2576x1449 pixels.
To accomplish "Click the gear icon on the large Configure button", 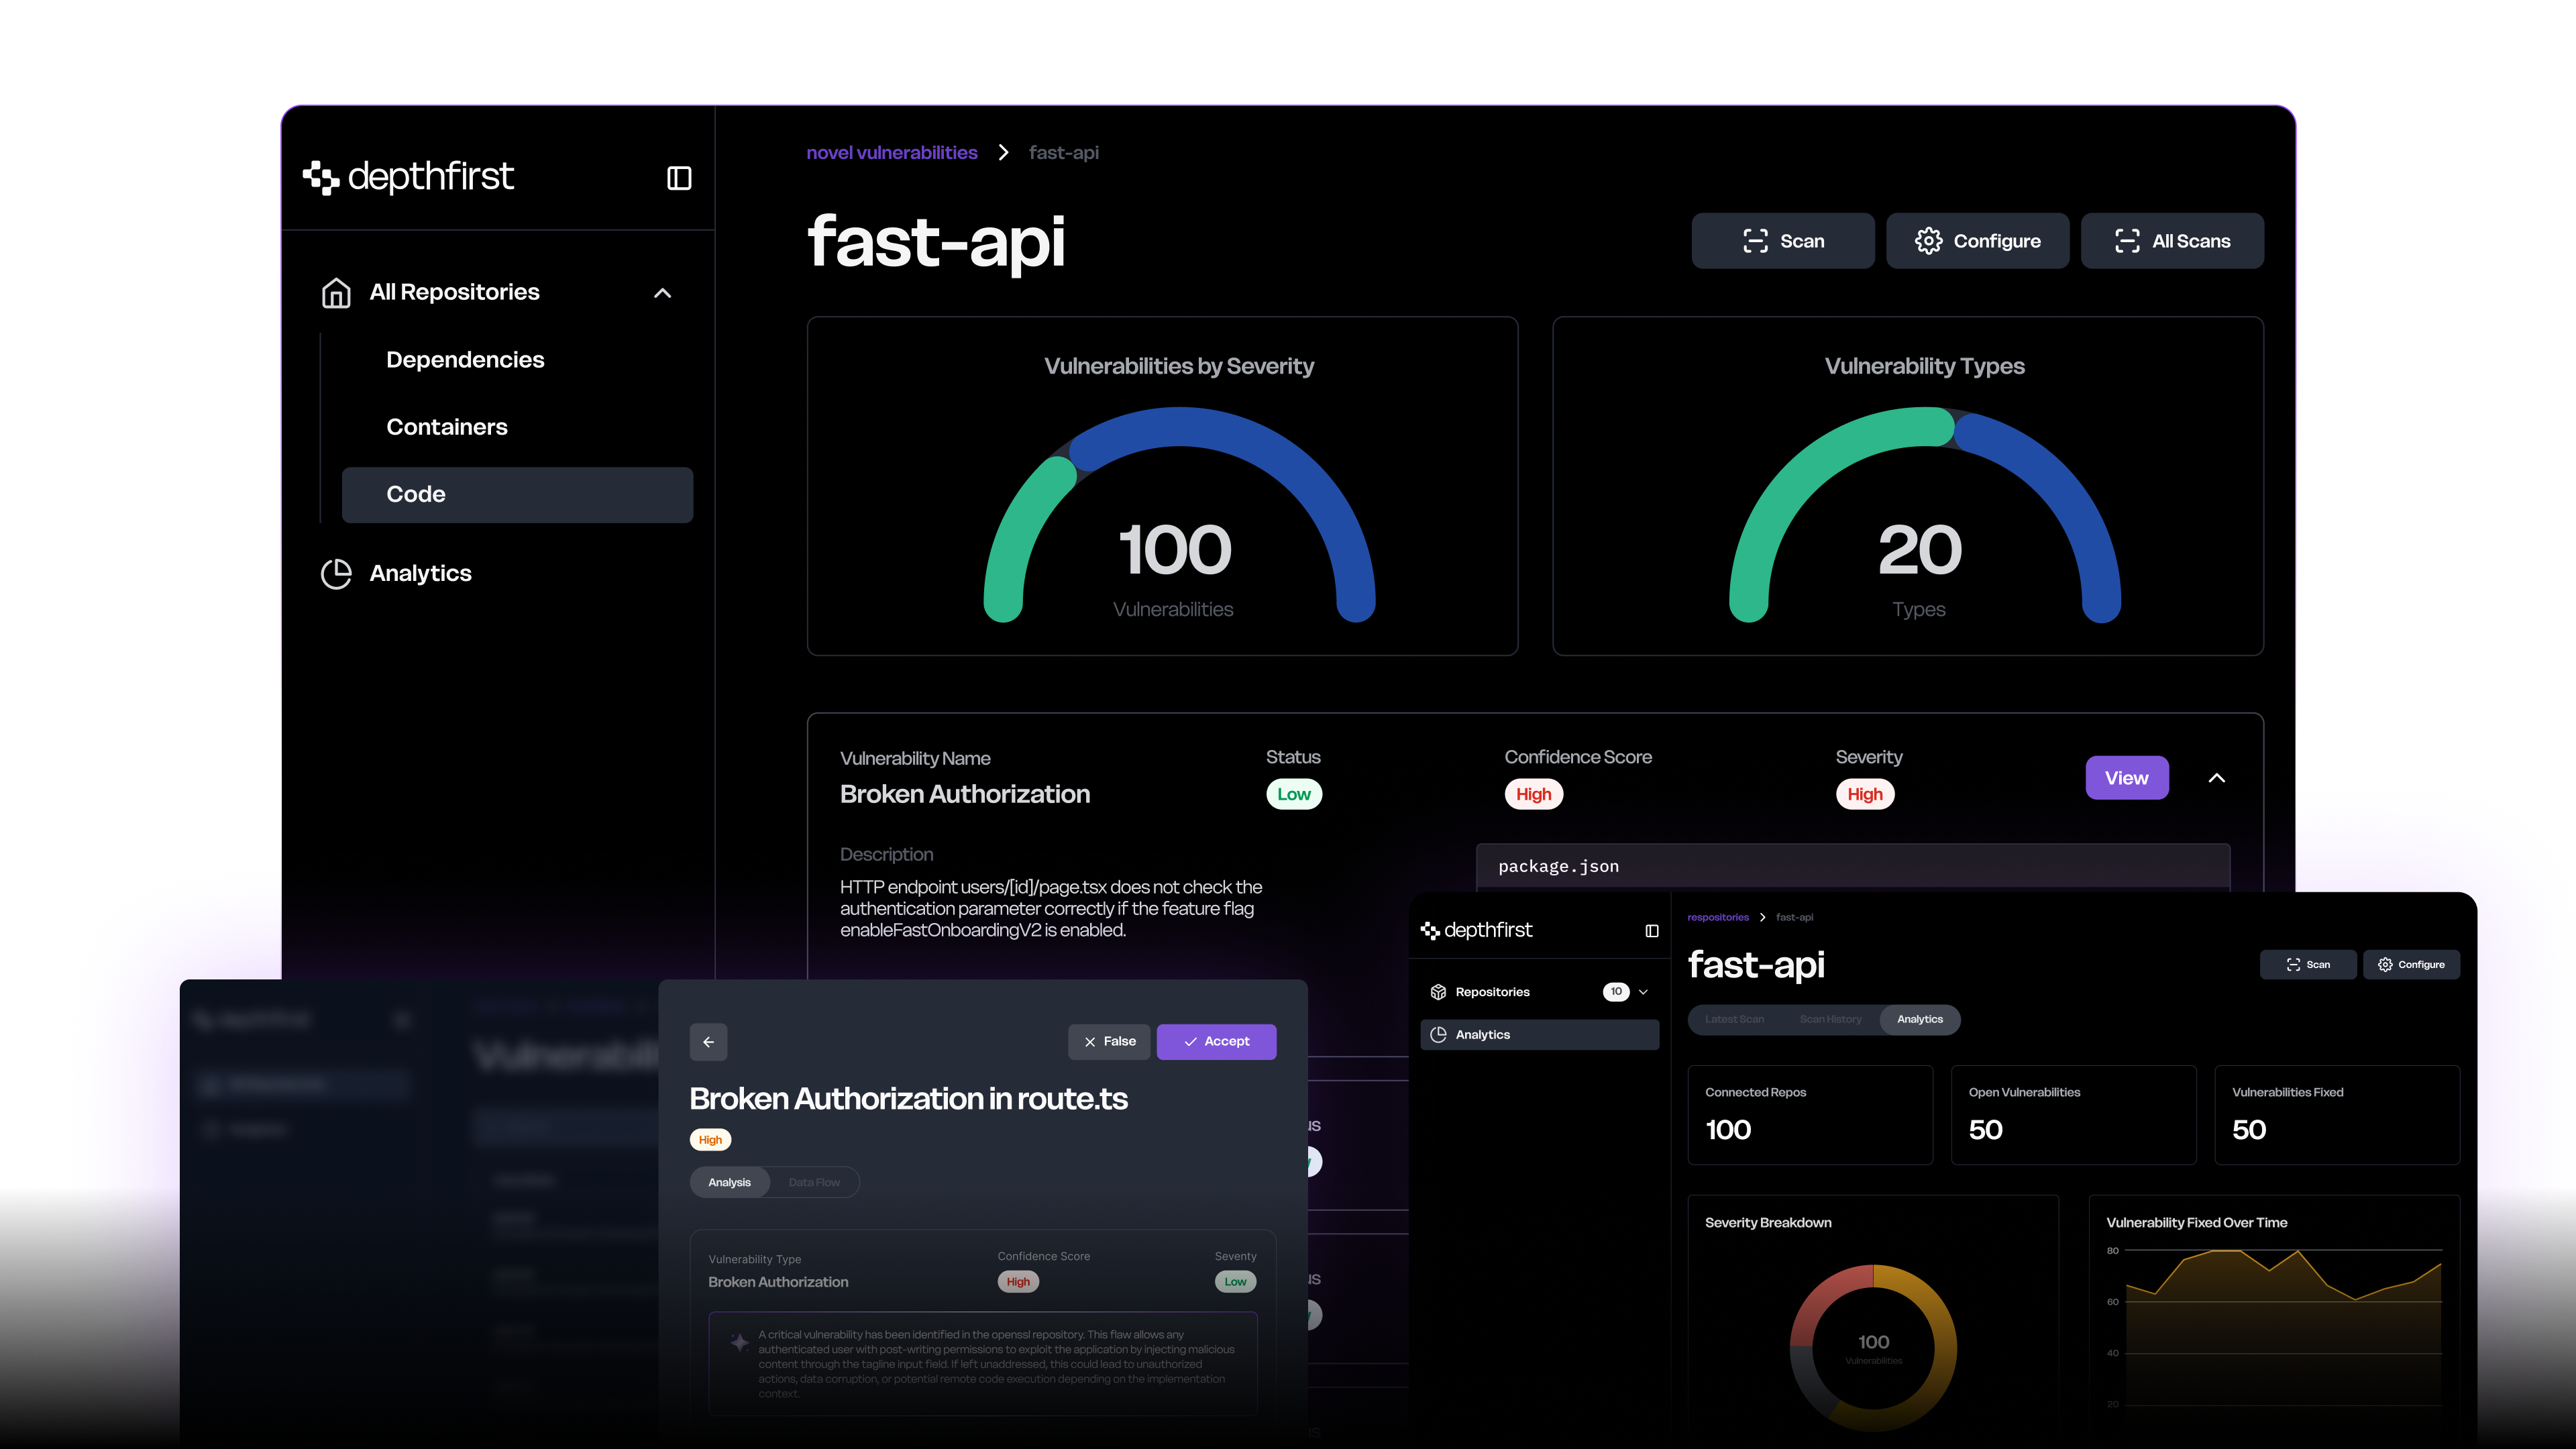I will pos(1929,241).
